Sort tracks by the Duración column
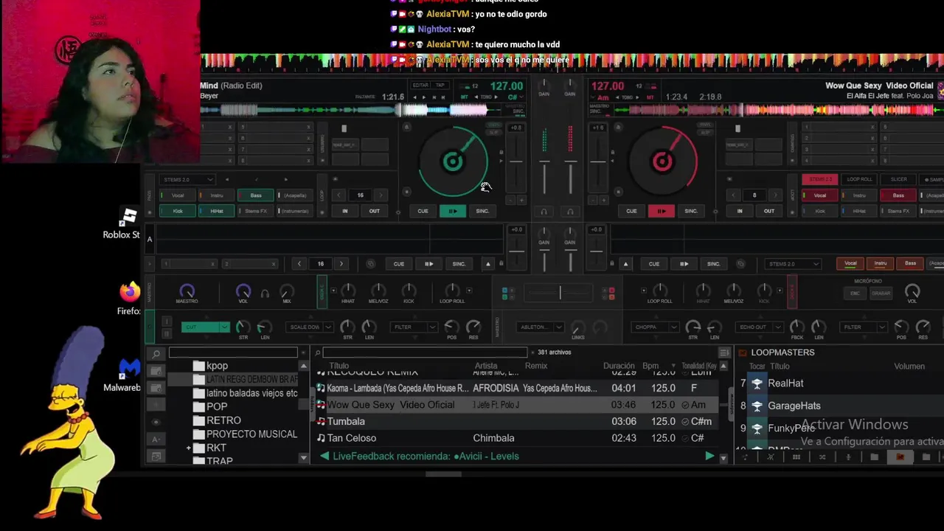 (x=619, y=366)
